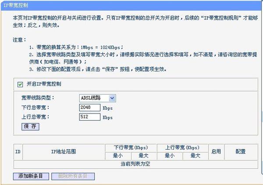The width and height of the screenshot is (263, 185).
Task: Click the 下行带宽 (Kbps) column header
Action: pos(131,148)
